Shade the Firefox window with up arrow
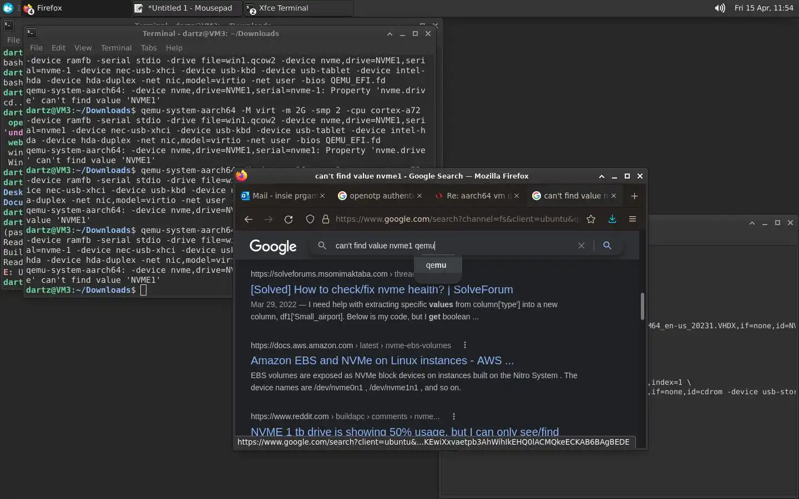The image size is (799, 499). [x=601, y=176]
